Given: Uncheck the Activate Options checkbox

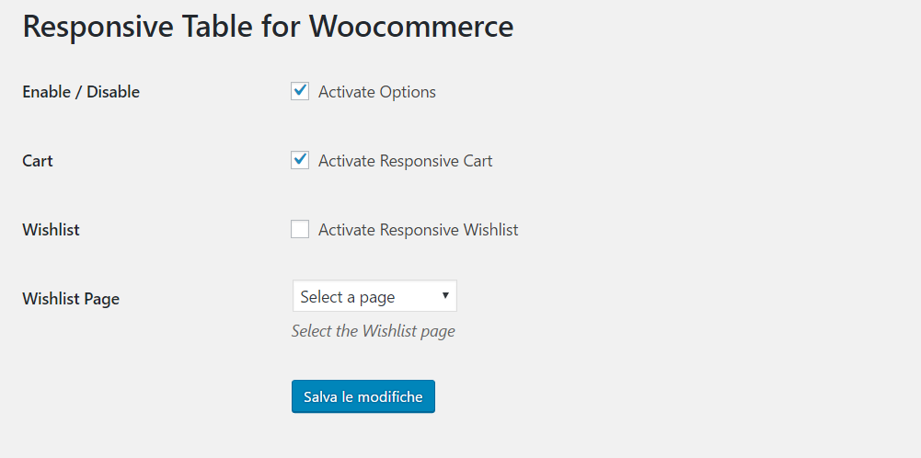Looking at the screenshot, I should click(300, 91).
